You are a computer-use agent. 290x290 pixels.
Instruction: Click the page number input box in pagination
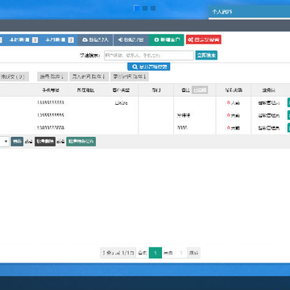point(181,253)
